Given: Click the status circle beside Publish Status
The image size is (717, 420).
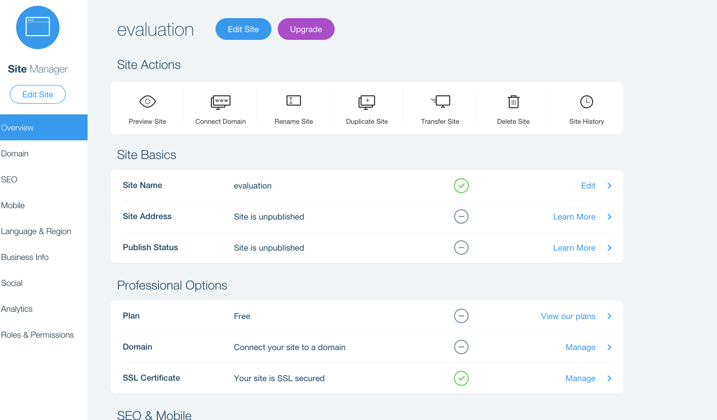Looking at the screenshot, I should point(461,248).
